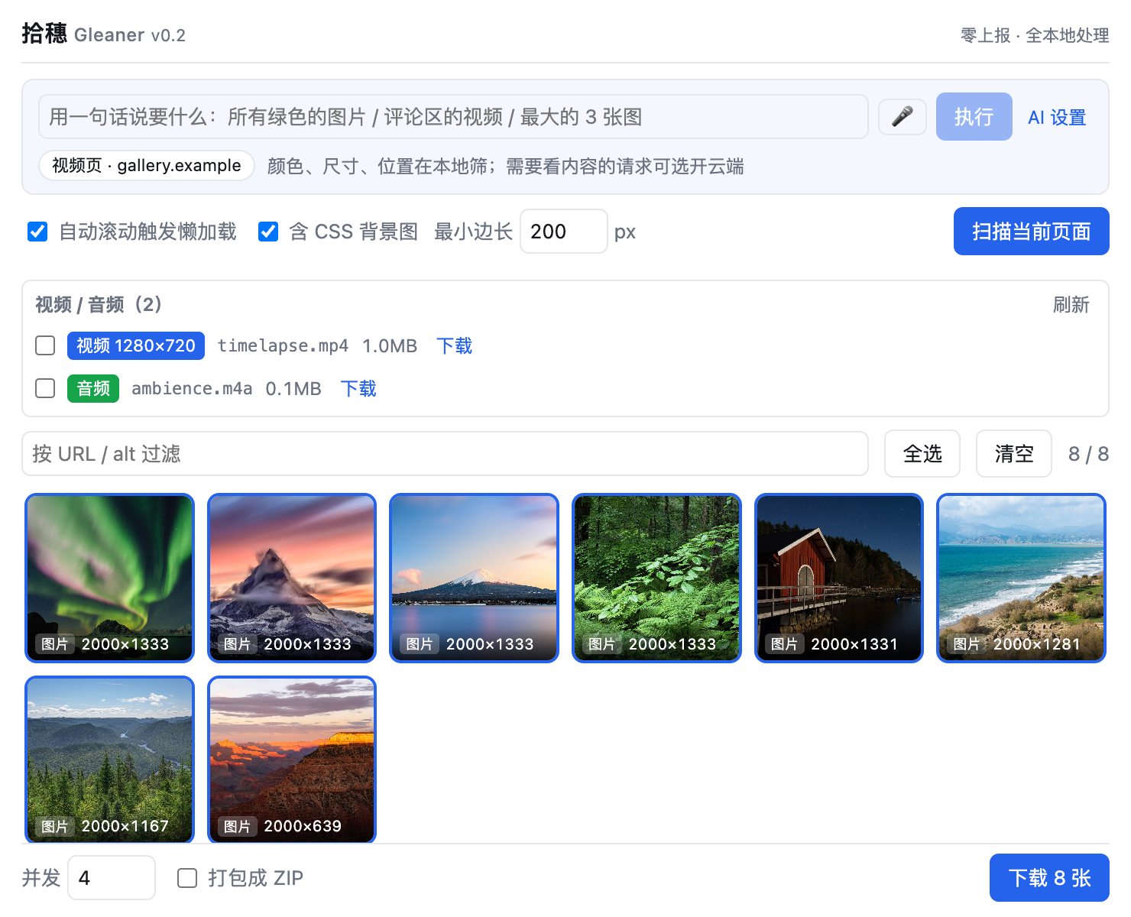Click the 全选 button

pos(922,454)
